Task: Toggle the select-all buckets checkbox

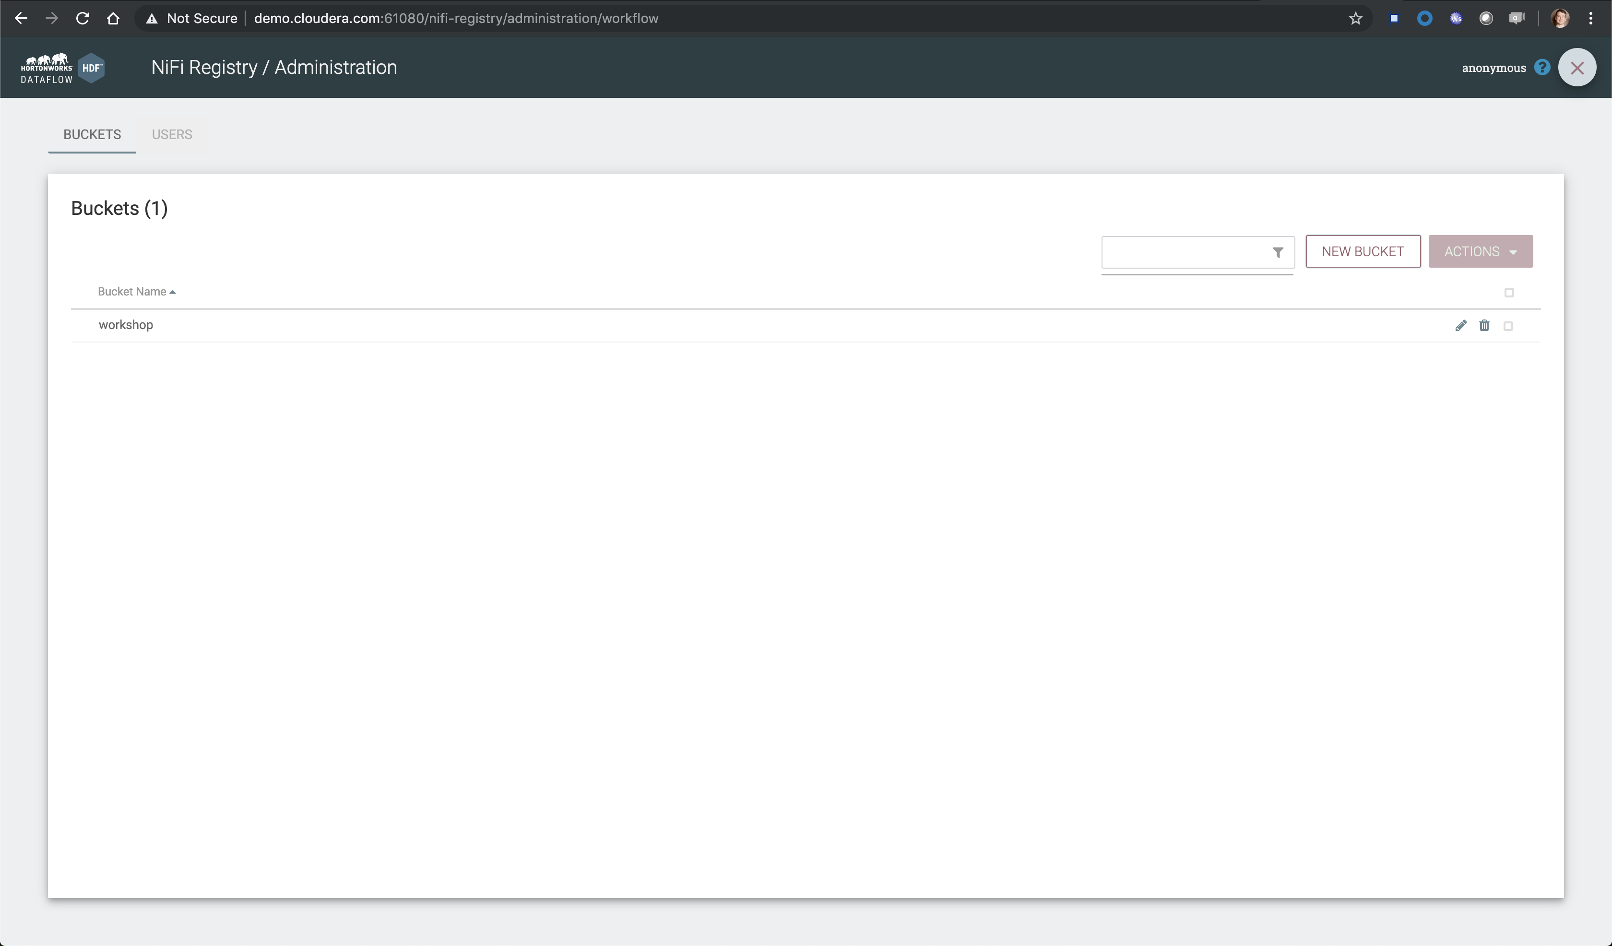Action: point(1508,292)
